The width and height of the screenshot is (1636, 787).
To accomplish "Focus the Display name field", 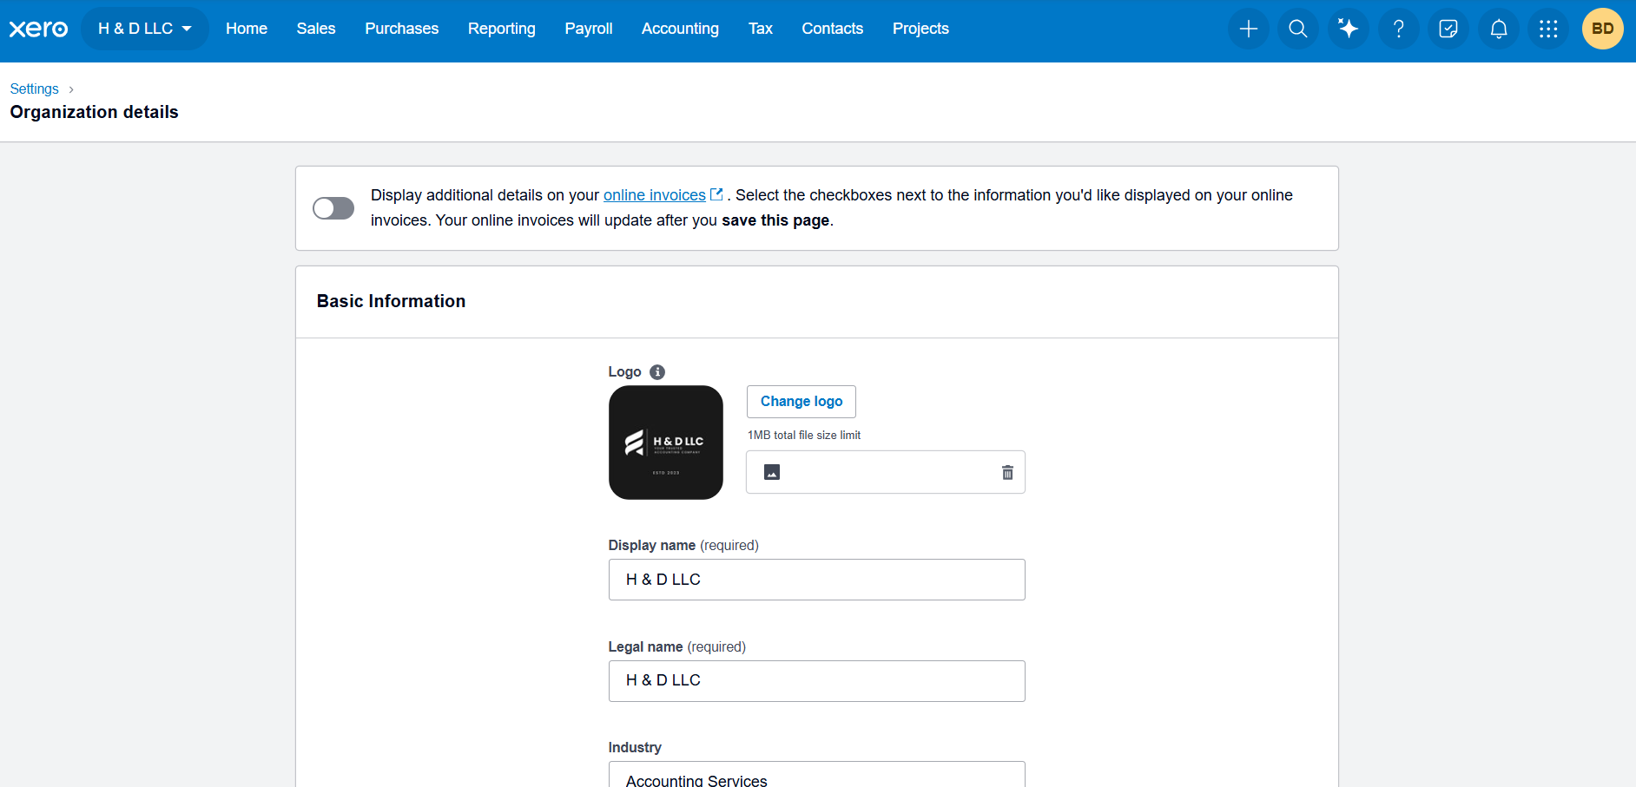I will pyautogui.click(x=817, y=580).
